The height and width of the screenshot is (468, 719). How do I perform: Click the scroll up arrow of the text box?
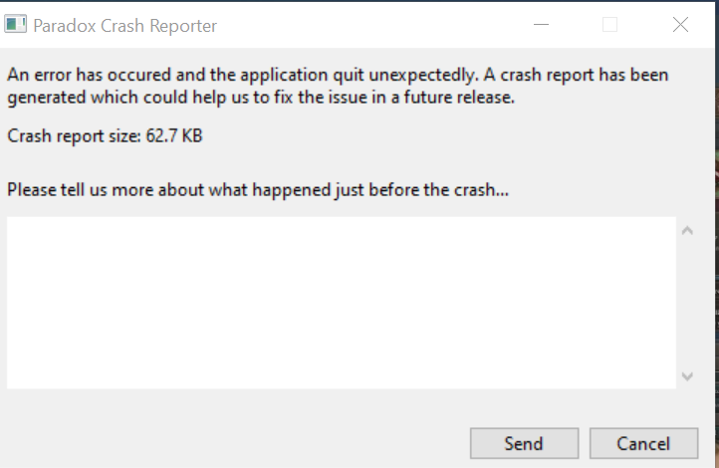[687, 231]
